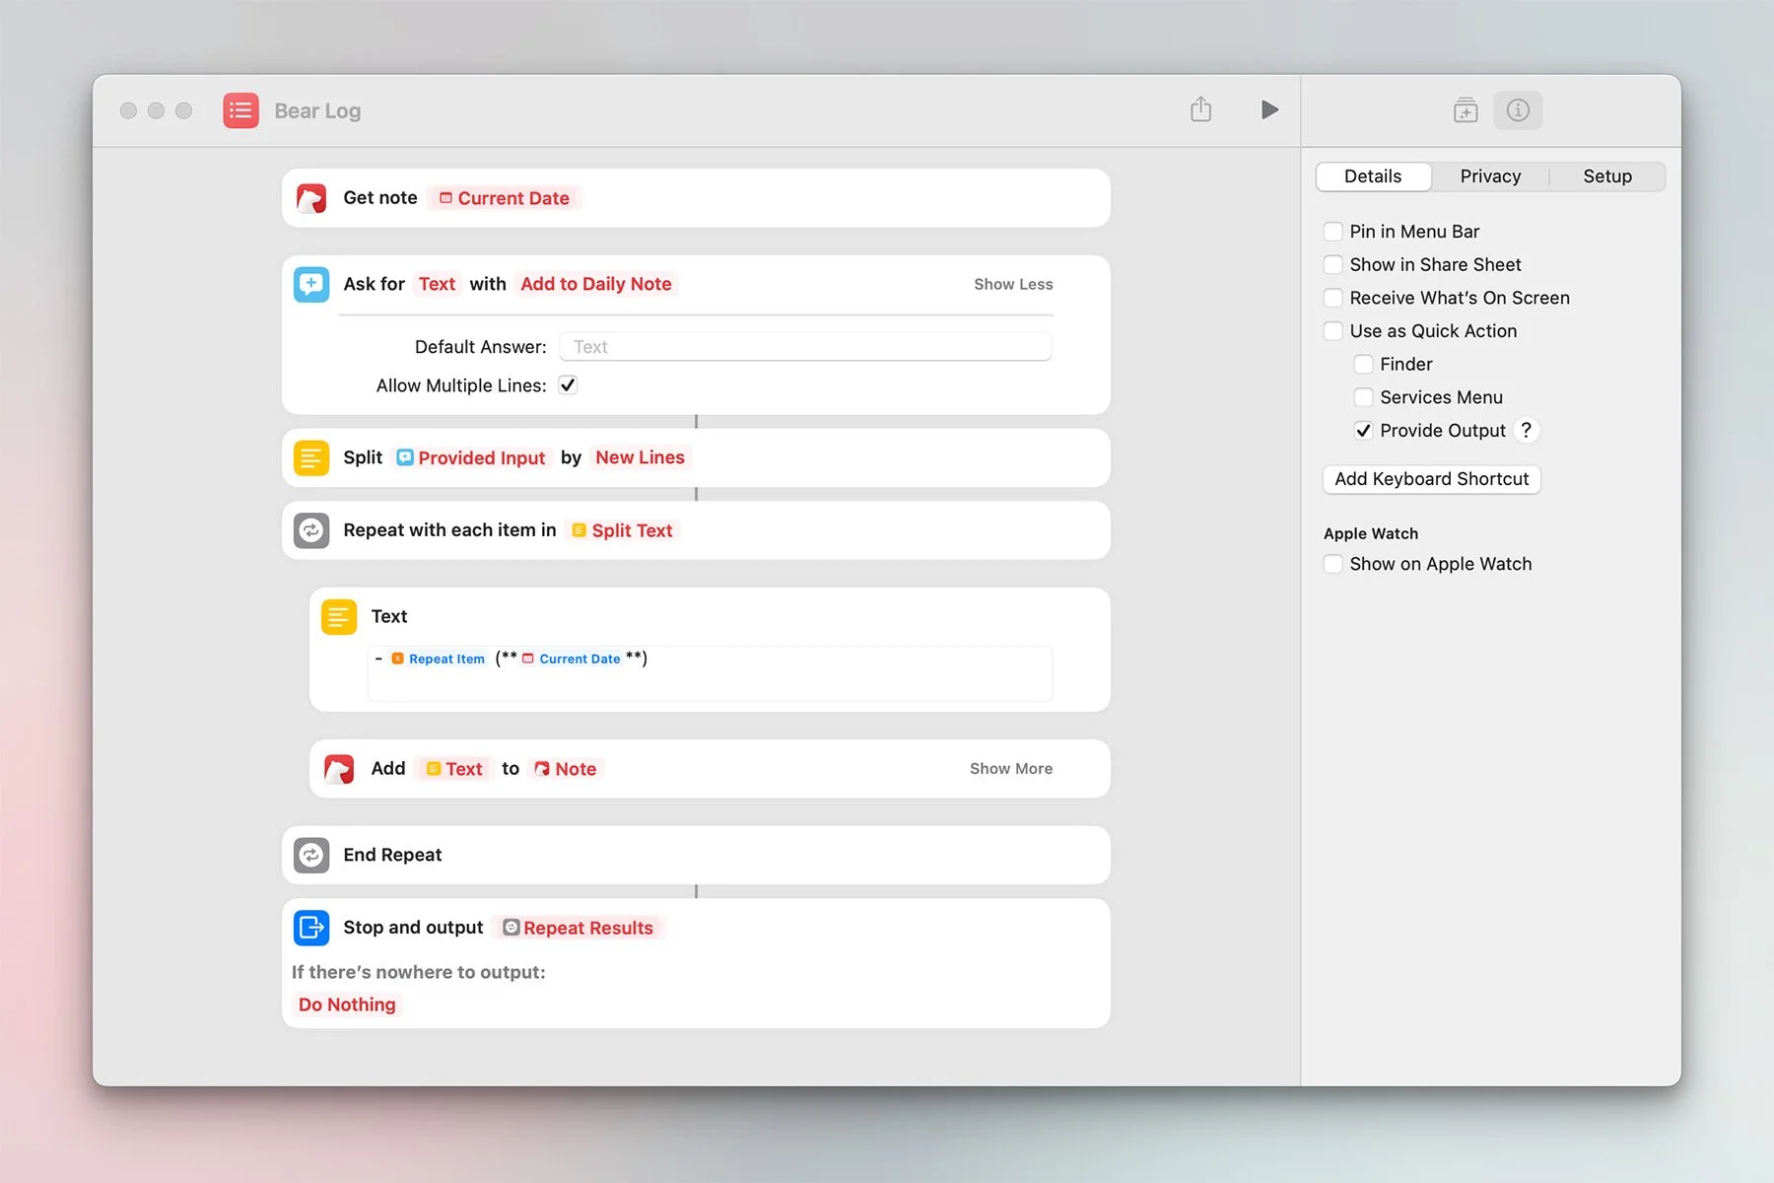Click the Repeat with each action icon
This screenshot has width=1774, height=1183.
(311, 530)
